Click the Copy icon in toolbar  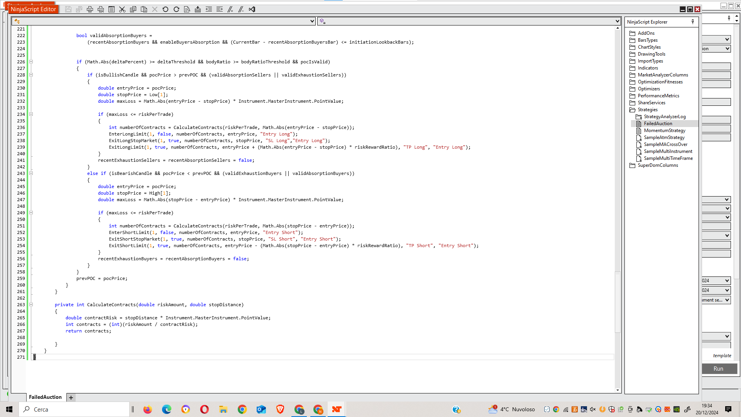click(133, 9)
